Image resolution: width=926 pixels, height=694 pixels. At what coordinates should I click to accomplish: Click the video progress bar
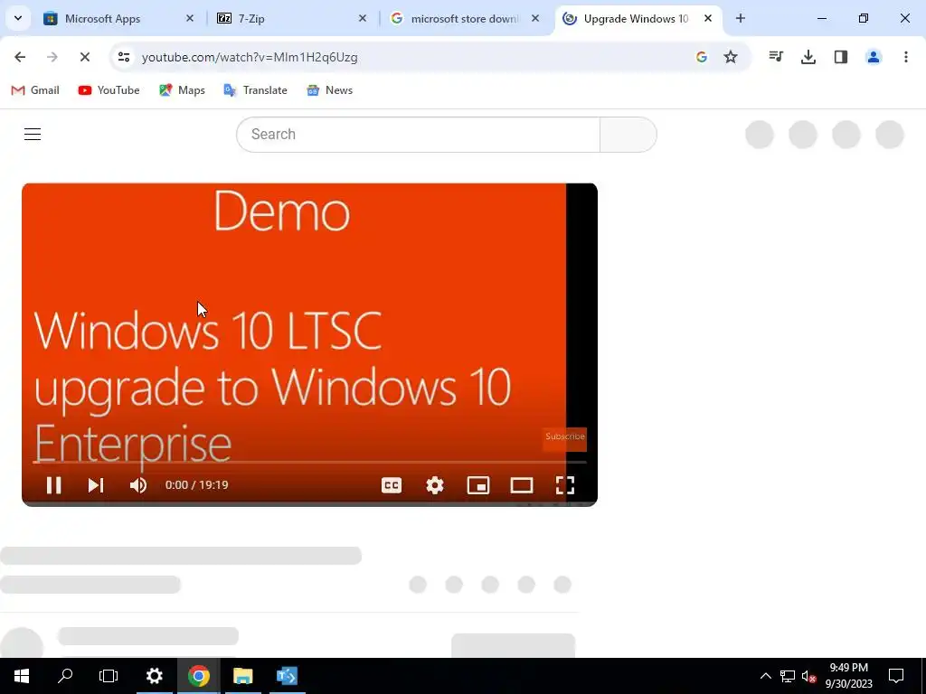coord(309,462)
